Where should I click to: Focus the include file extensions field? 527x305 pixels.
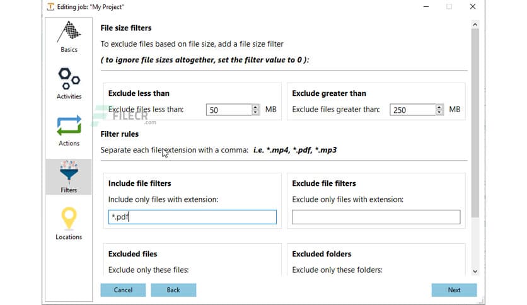click(x=192, y=217)
